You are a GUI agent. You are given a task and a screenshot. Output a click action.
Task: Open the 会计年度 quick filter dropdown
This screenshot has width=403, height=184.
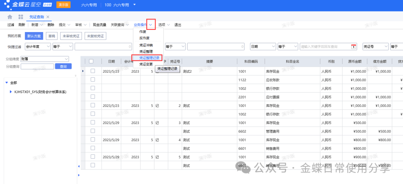(x=37, y=47)
